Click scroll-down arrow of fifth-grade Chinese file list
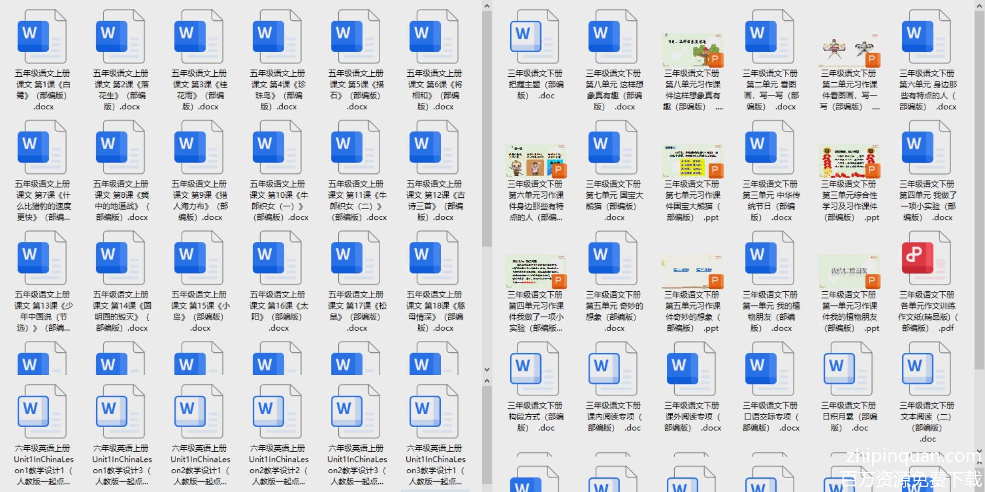This screenshot has width=985, height=492. click(487, 369)
